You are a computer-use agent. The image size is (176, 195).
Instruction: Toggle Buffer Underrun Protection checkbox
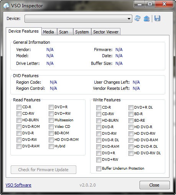99,169
